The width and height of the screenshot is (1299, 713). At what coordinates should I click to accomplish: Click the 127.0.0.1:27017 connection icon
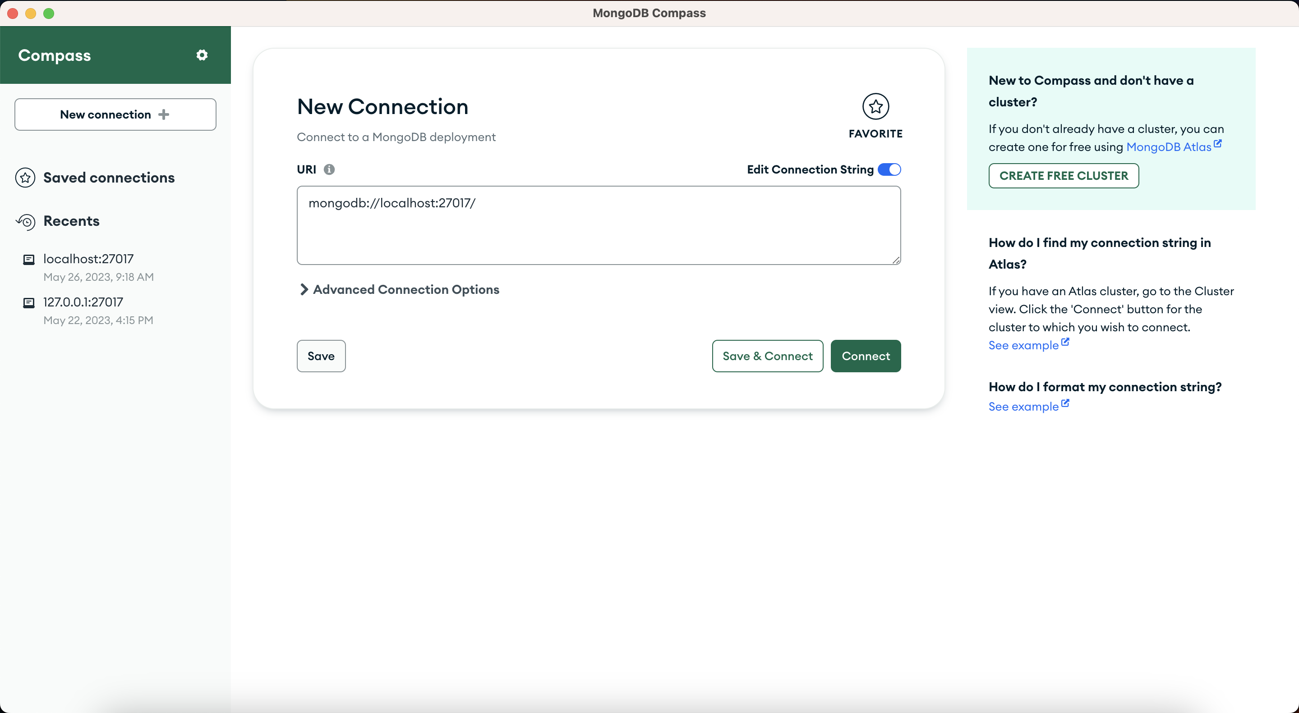coord(29,302)
